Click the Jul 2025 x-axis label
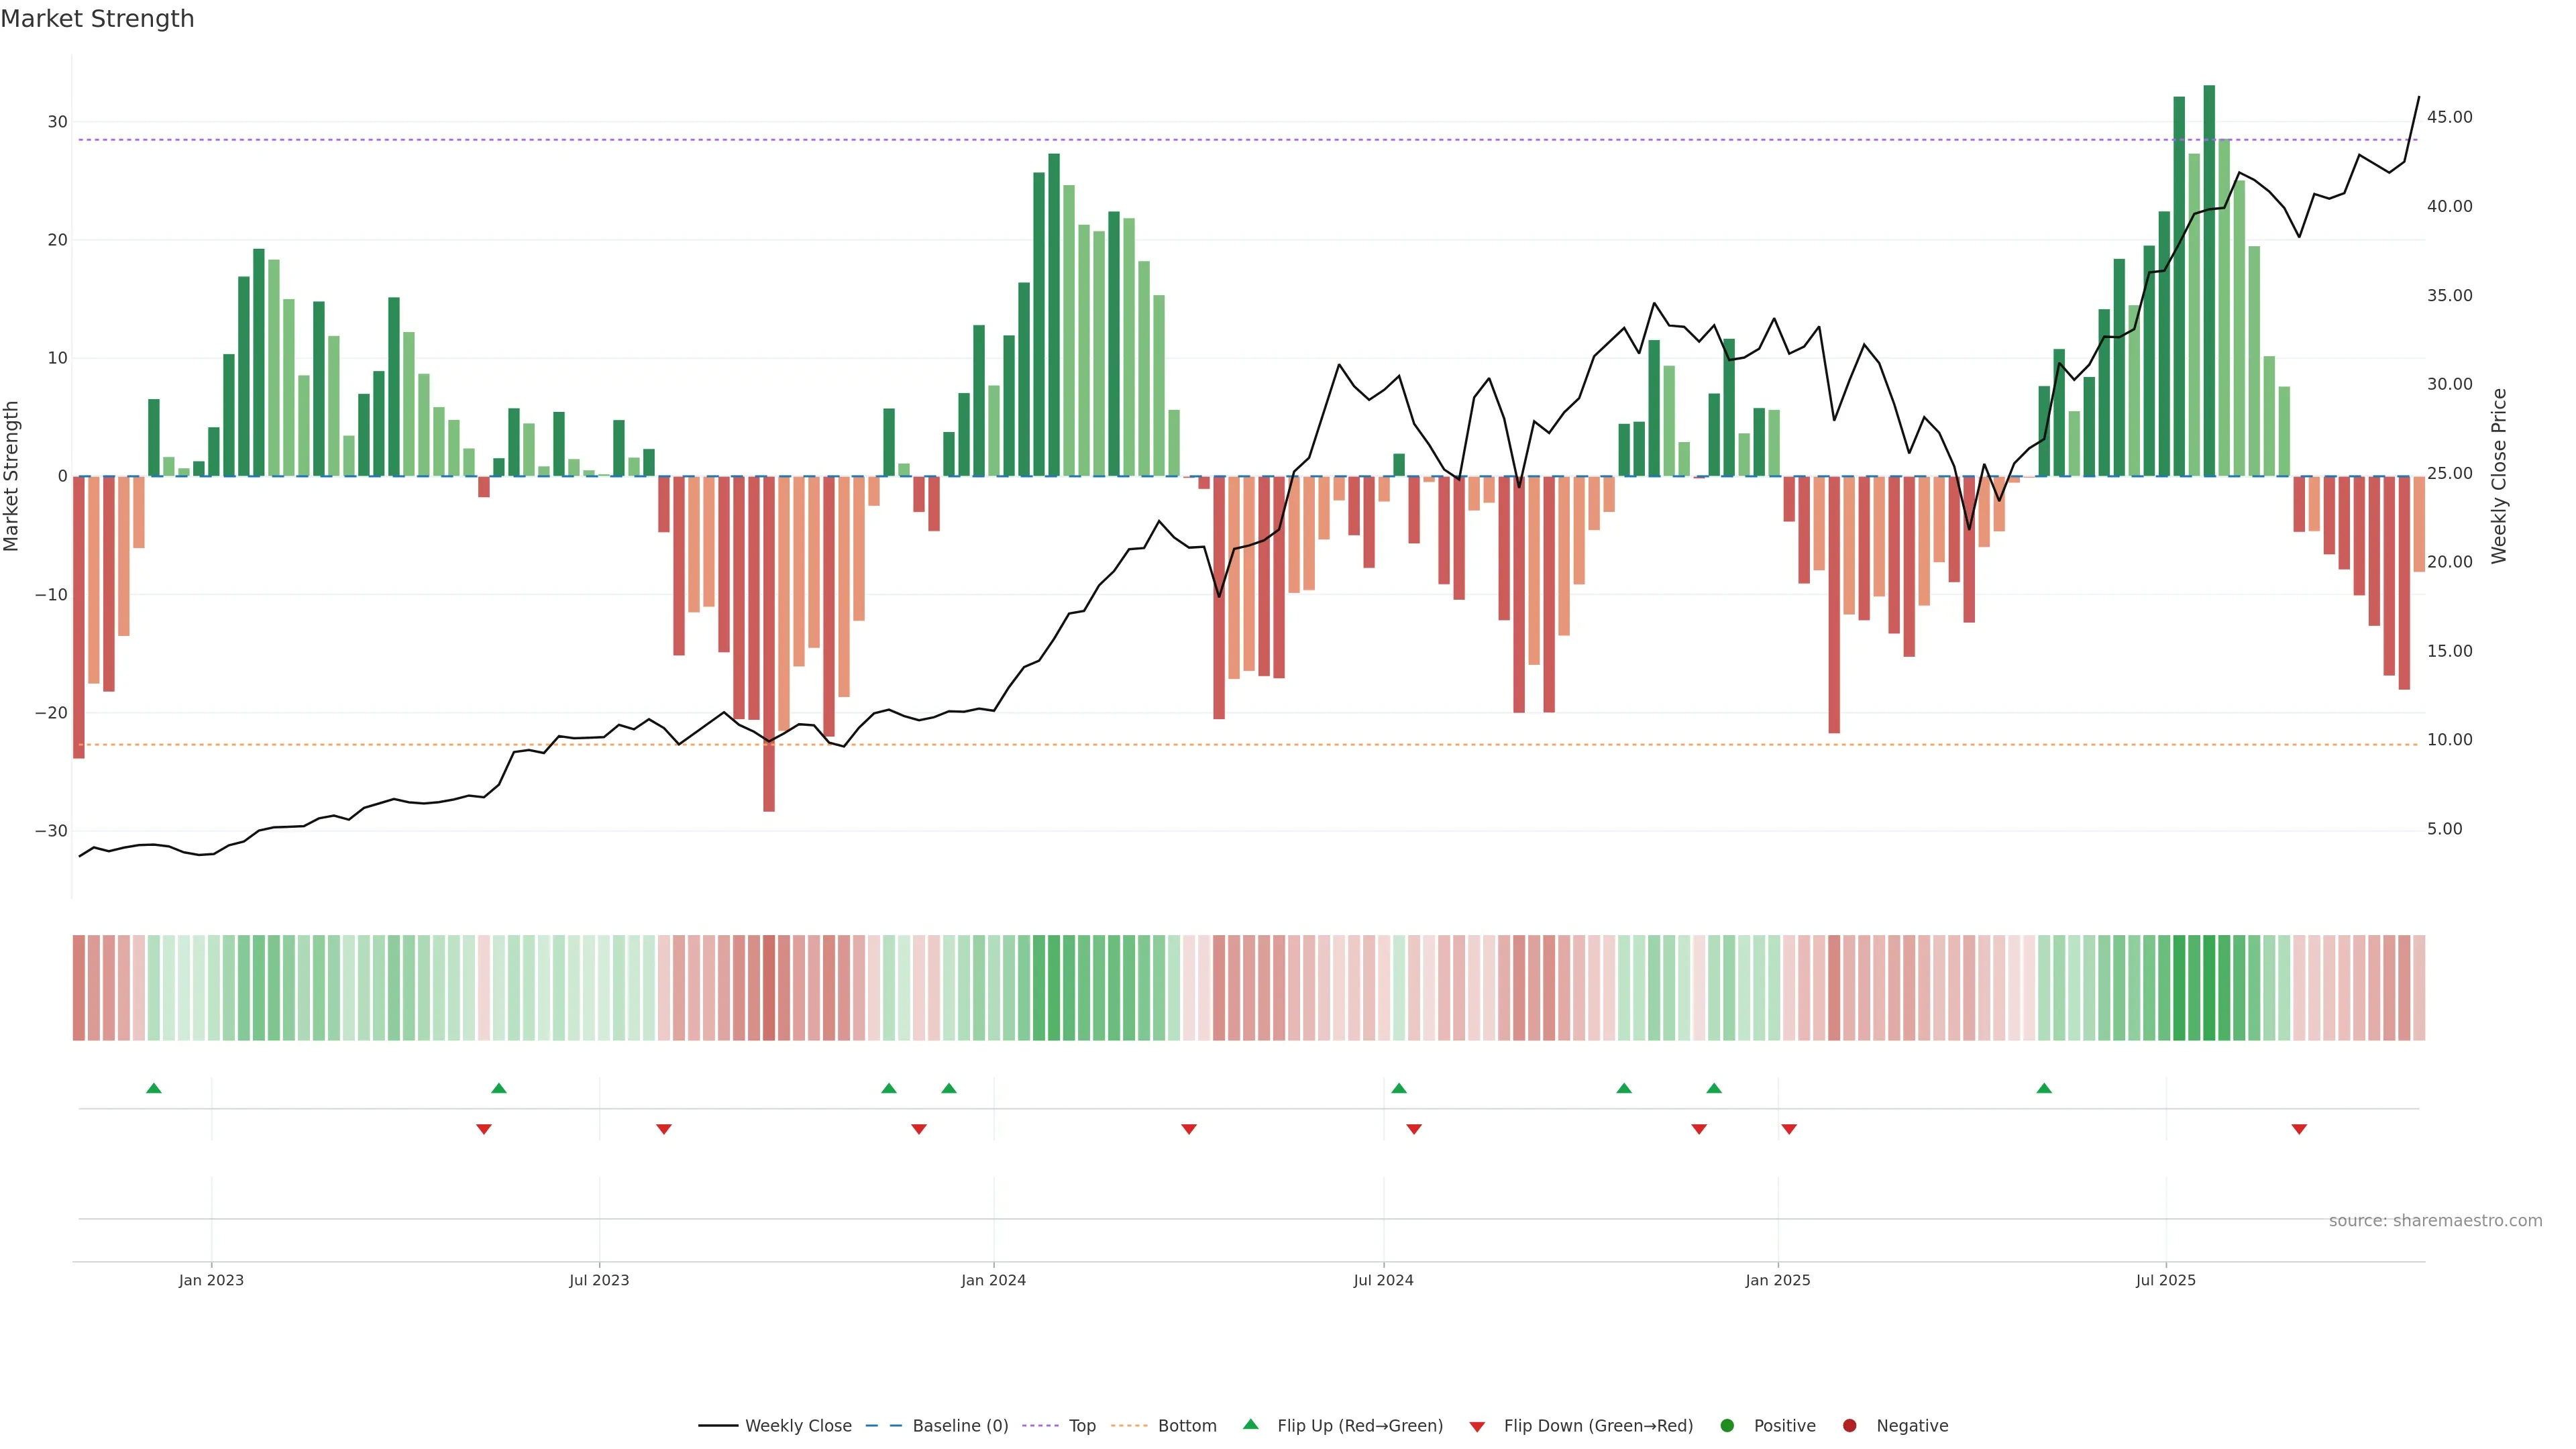Screen dimensions: 2576x1449 click(x=2166, y=1280)
